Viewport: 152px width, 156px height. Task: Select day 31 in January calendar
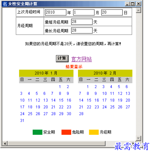22,121
